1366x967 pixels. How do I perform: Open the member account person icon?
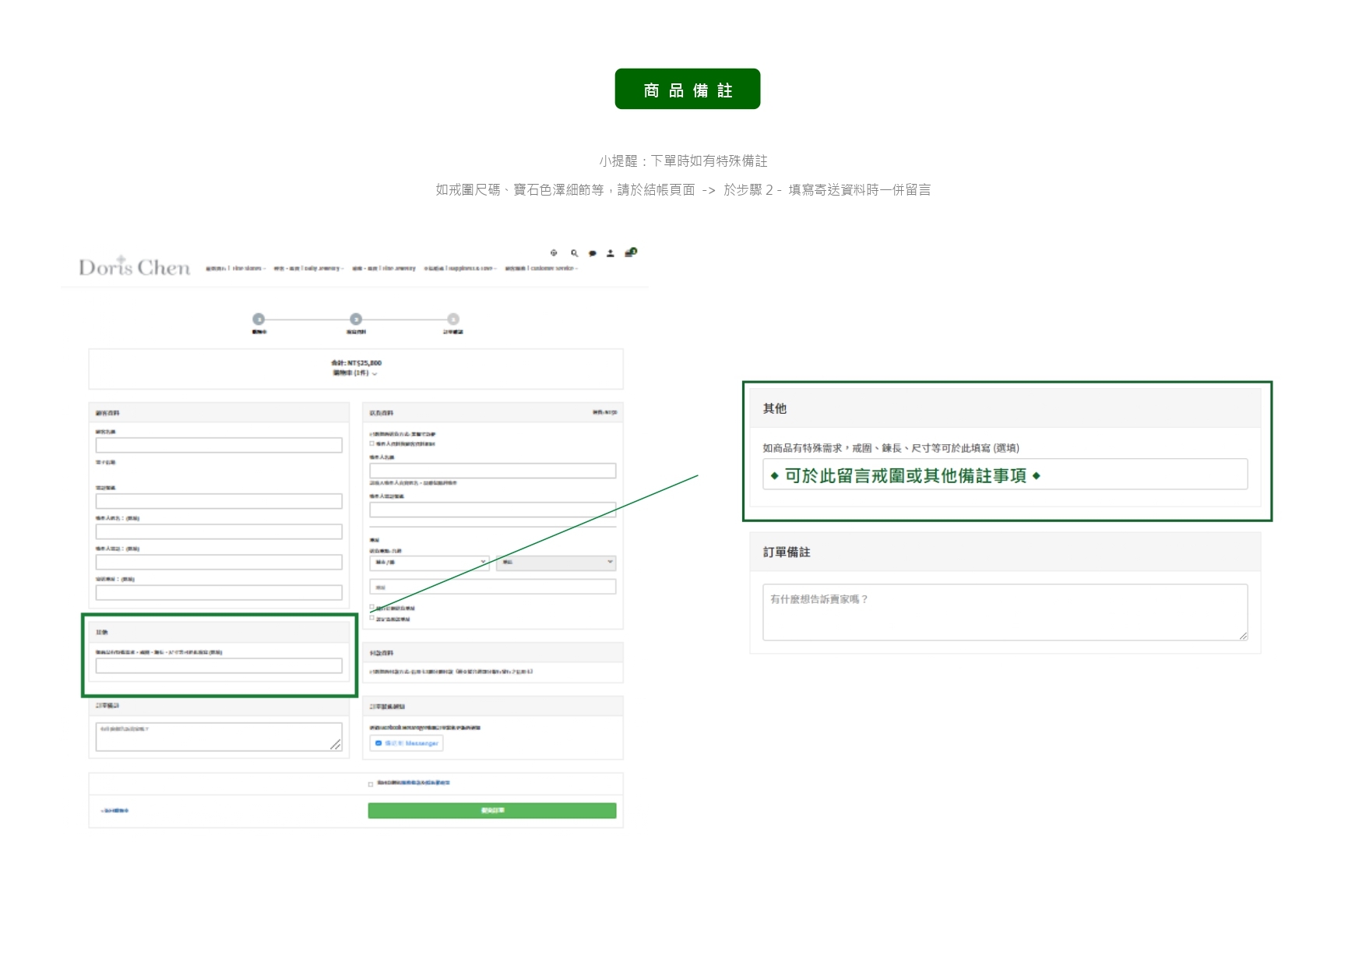(611, 253)
